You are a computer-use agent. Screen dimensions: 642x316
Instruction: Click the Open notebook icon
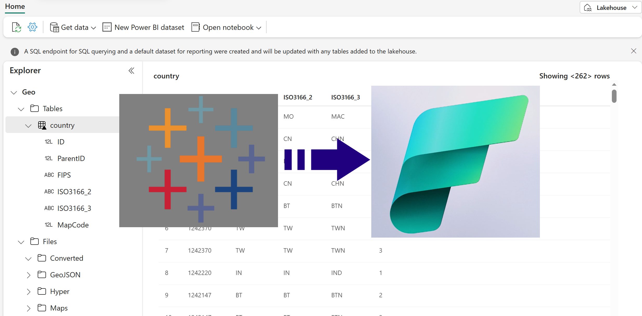click(x=195, y=27)
